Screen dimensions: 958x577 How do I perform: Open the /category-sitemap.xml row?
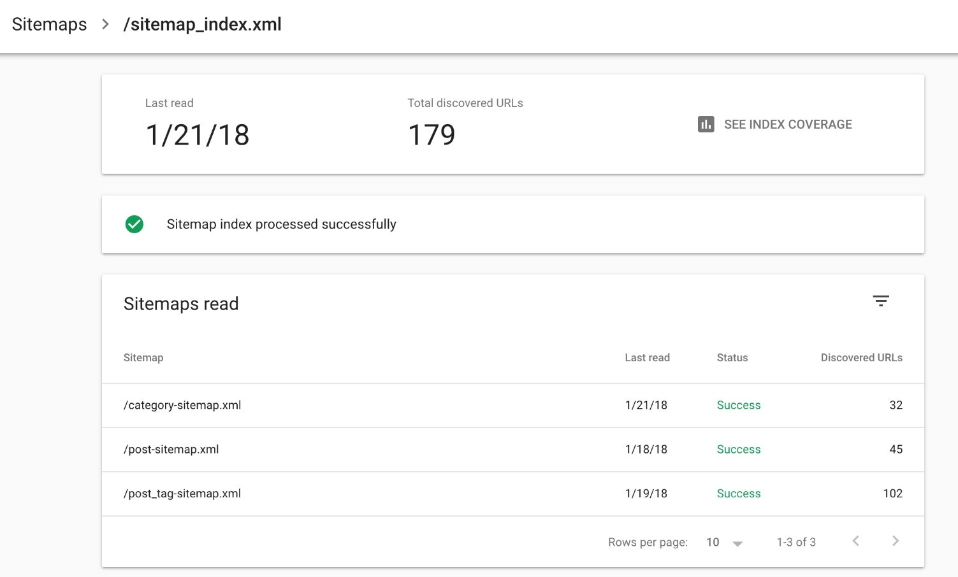point(182,405)
